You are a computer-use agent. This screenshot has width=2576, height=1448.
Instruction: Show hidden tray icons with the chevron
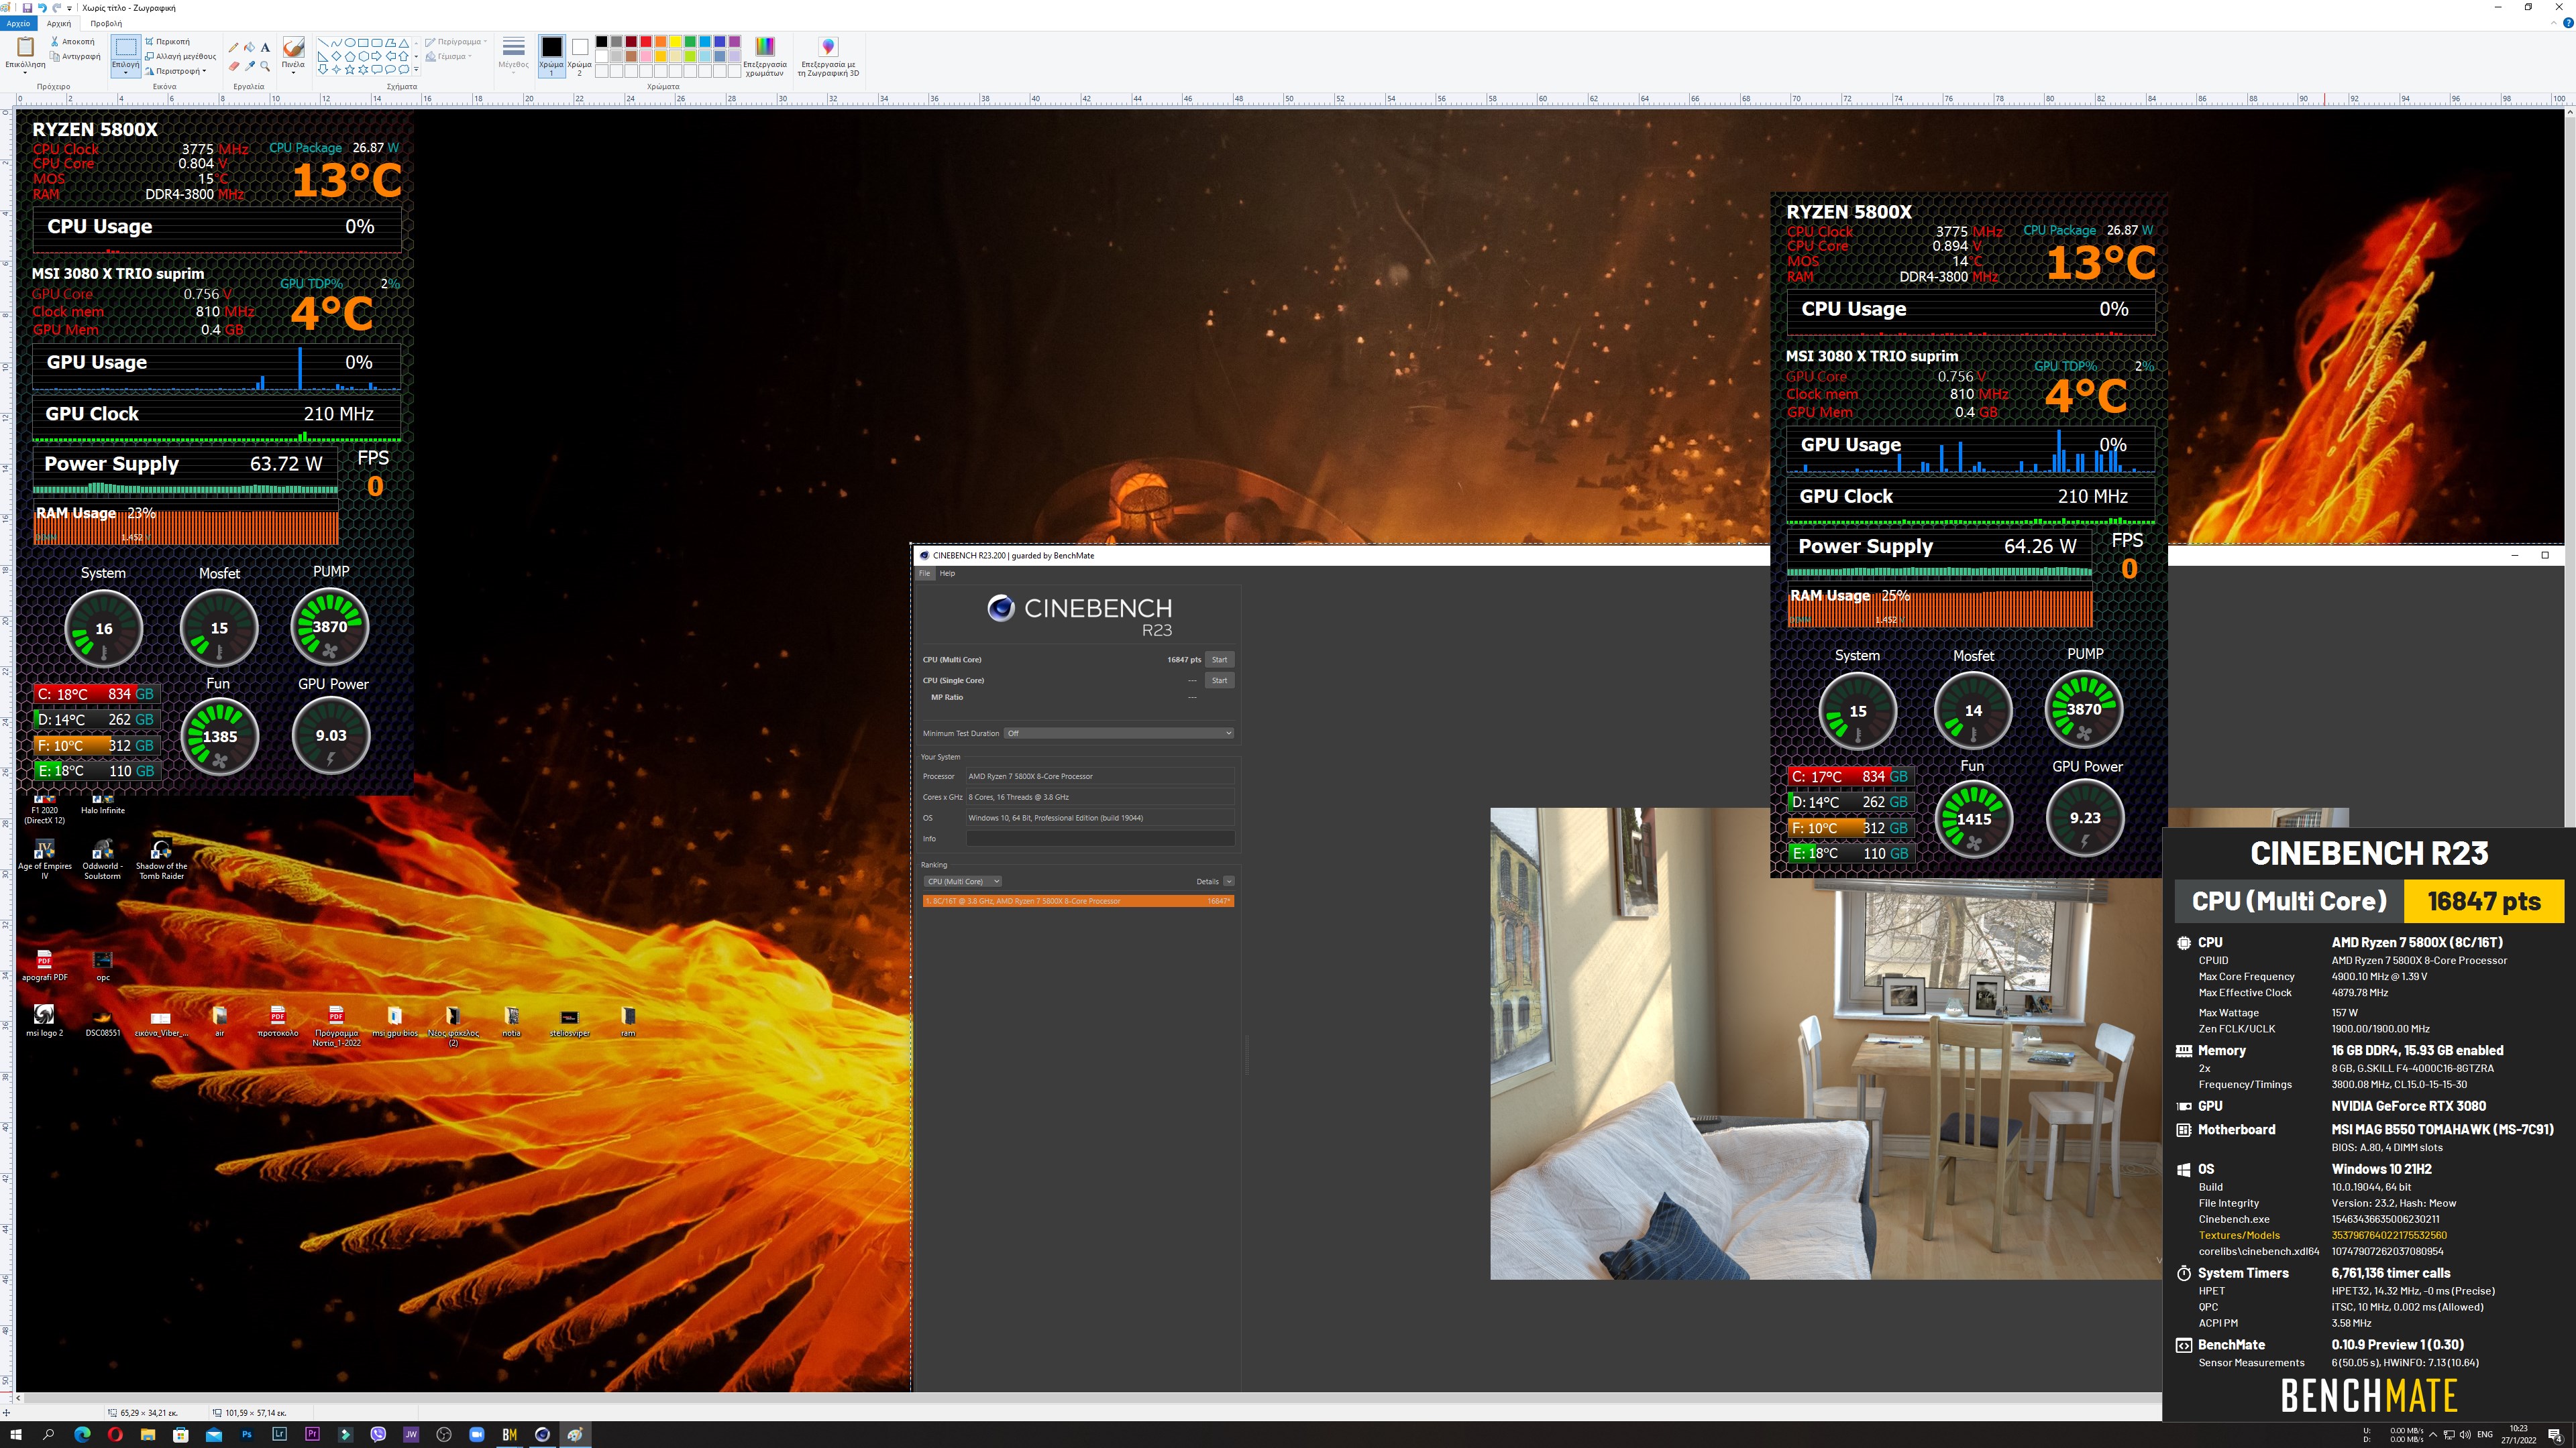click(x=2433, y=1435)
